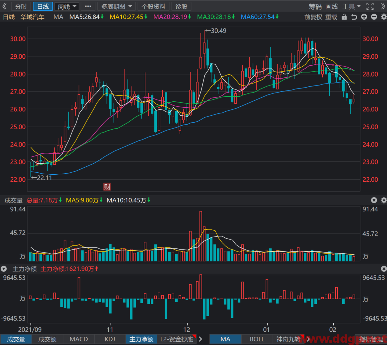Screen dimensions: 387x345
Task: Switch to 分时 intraday view
Action: 21,6
